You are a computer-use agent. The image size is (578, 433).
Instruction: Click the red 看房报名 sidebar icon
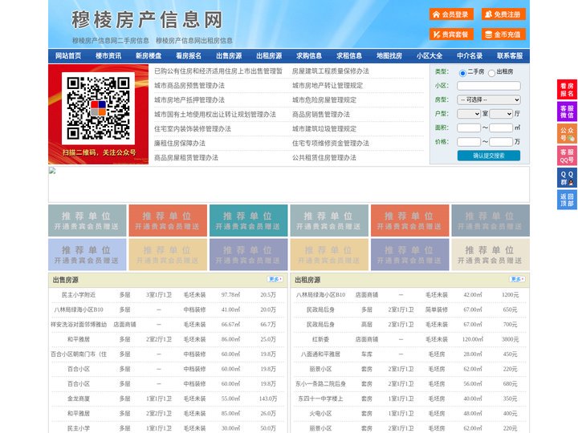point(567,90)
